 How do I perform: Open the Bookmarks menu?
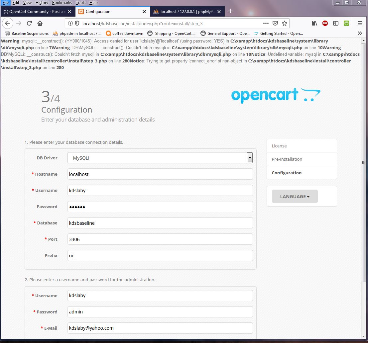click(62, 3)
